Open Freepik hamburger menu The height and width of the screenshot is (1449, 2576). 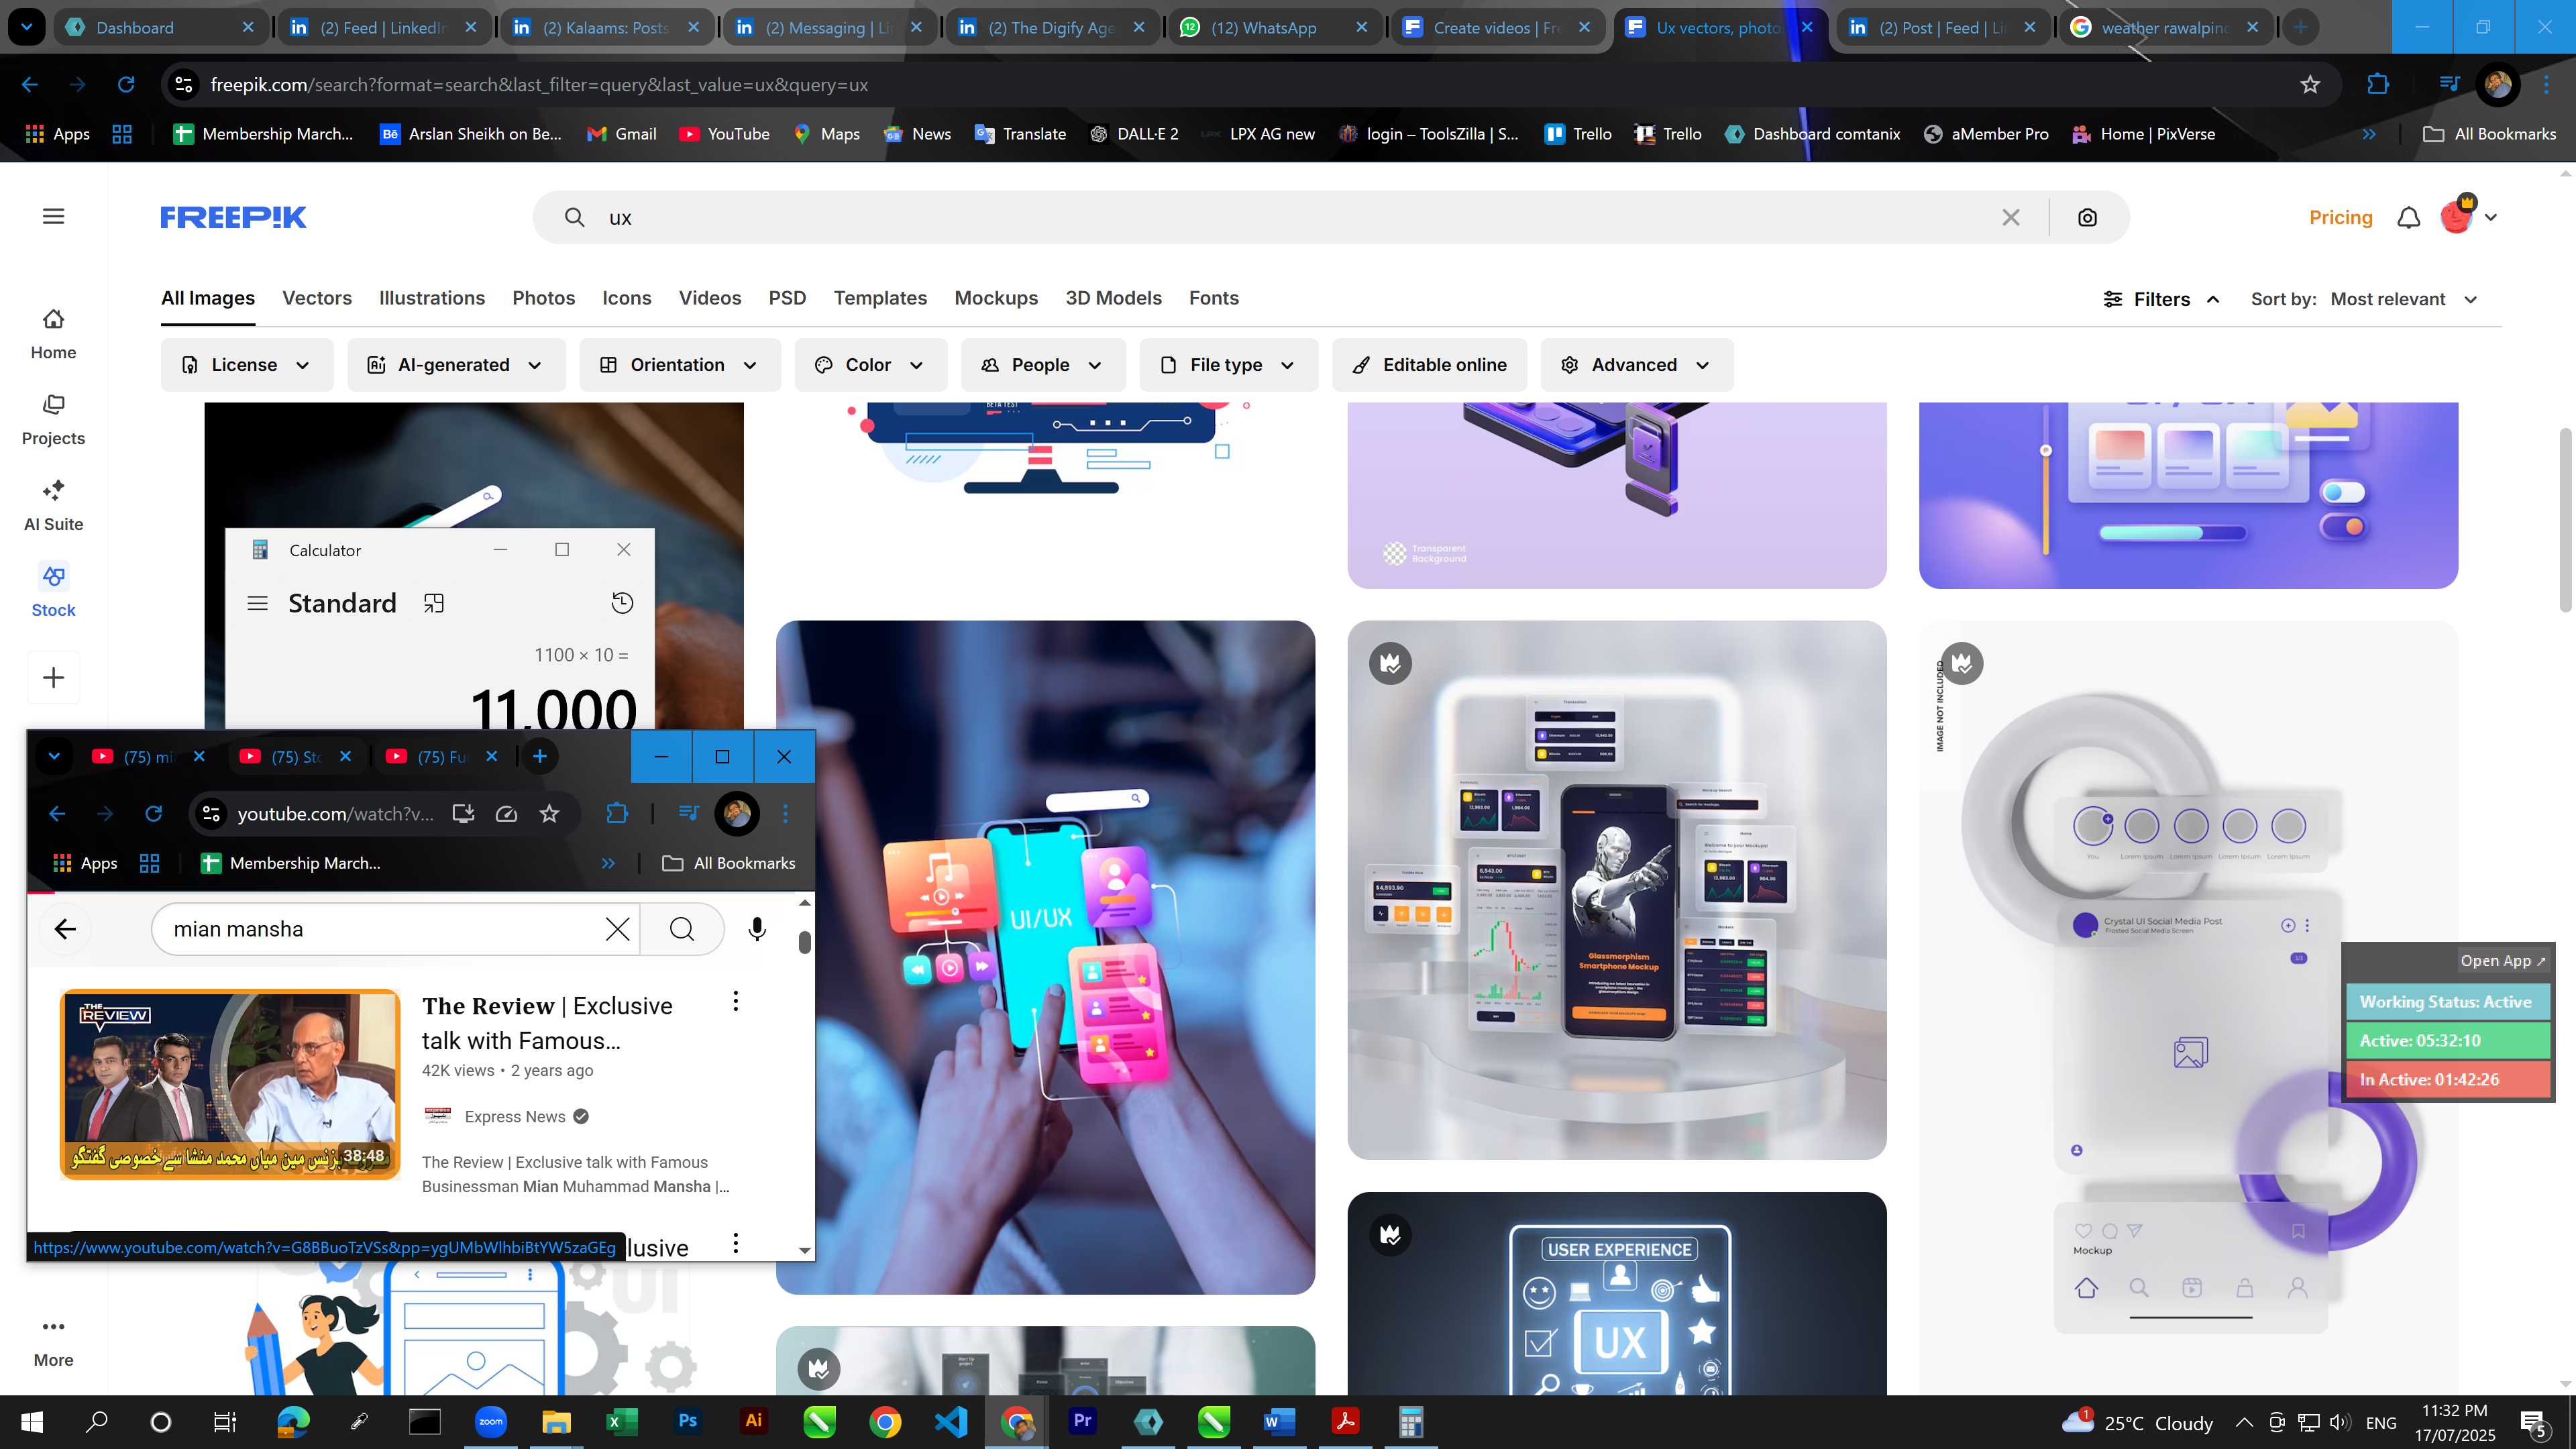tap(54, 217)
